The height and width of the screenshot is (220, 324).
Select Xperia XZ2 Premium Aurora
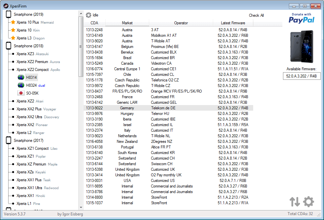(x=38, y=62)
